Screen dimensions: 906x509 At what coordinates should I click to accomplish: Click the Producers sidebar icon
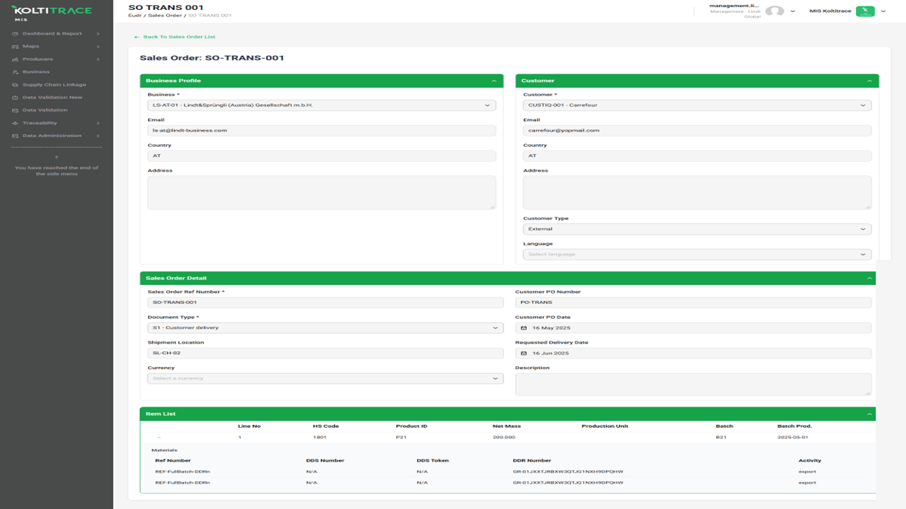click(16, 59)
